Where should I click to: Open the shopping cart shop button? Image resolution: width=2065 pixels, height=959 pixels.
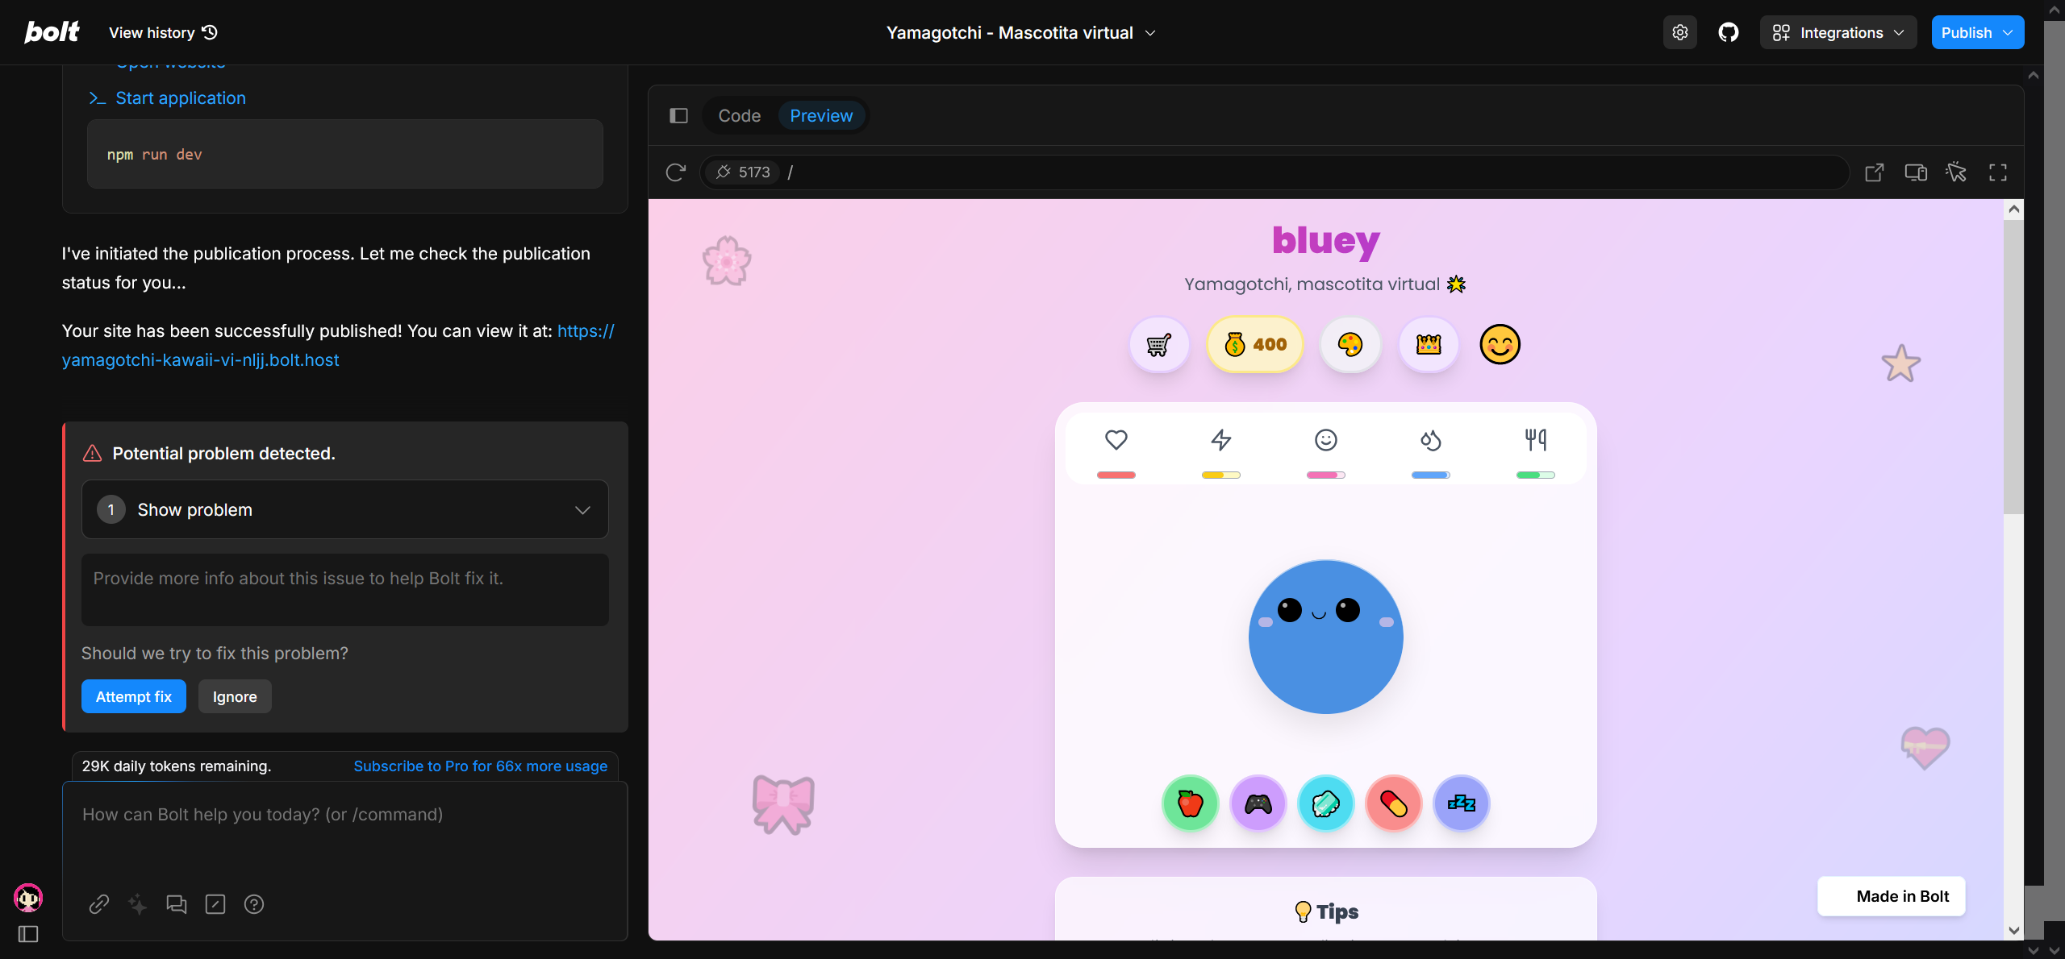1159,345
